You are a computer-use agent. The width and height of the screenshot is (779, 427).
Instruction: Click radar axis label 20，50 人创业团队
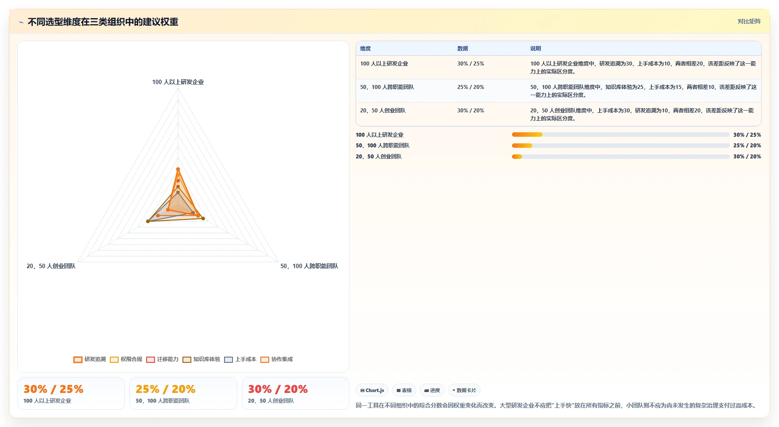pos(51,266)
